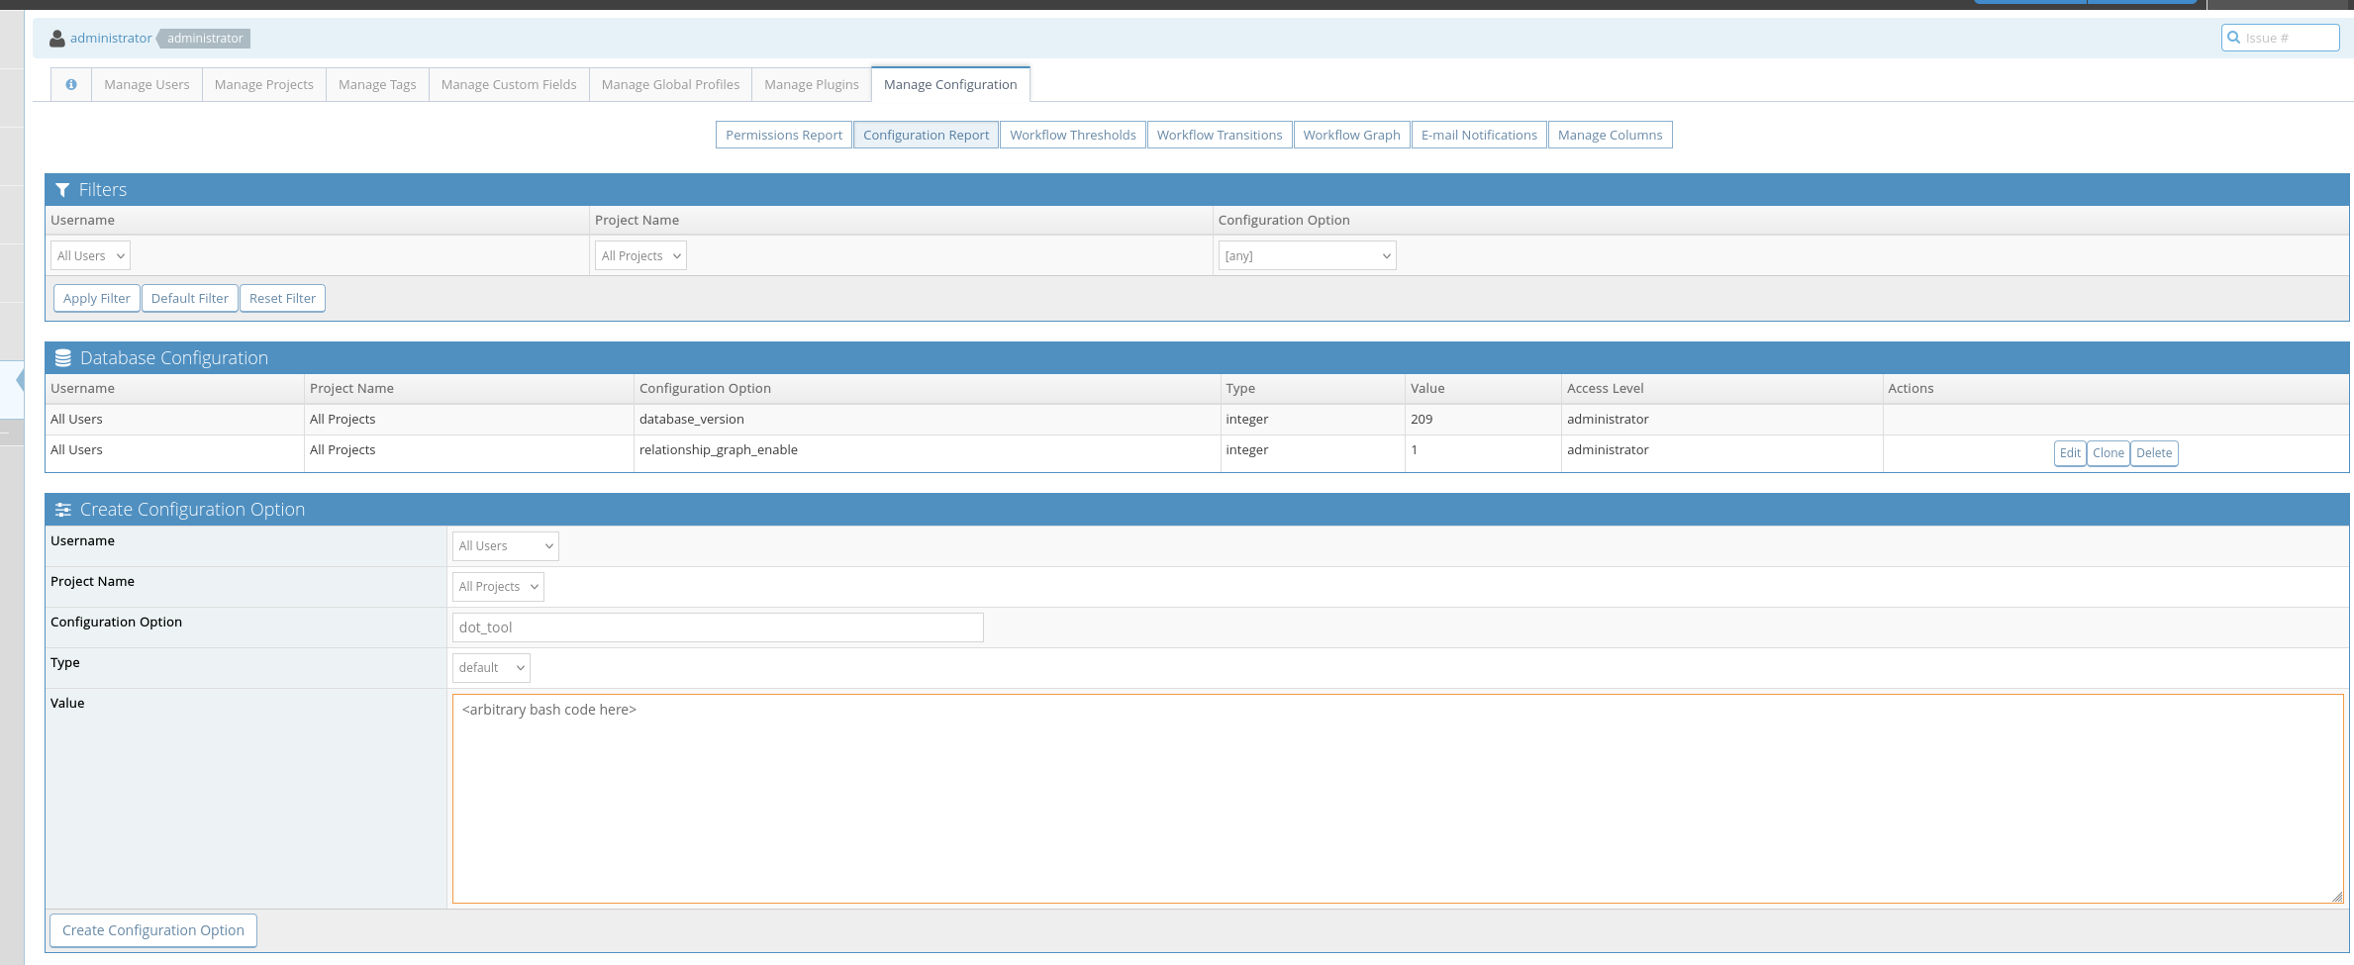The image size is (2354, 965).
Task: Open Workflow Transitions
Action: coord(1220,136)
